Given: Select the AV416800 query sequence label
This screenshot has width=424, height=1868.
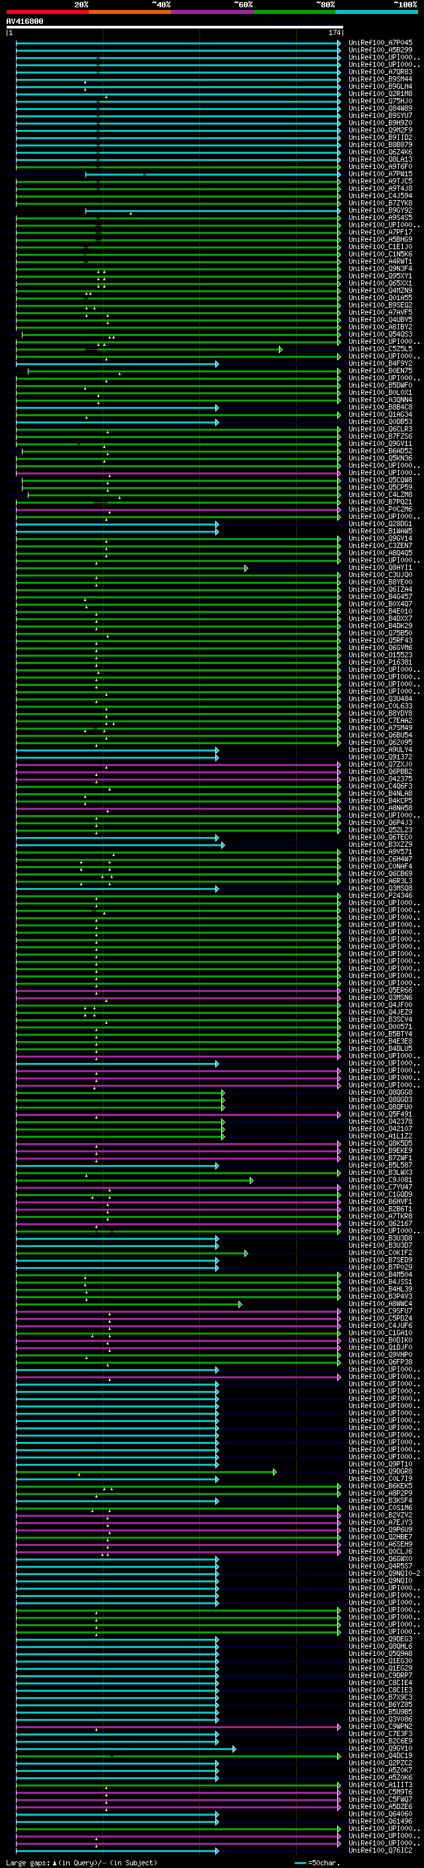Looking at the screenshot, I should click(25, 22).
